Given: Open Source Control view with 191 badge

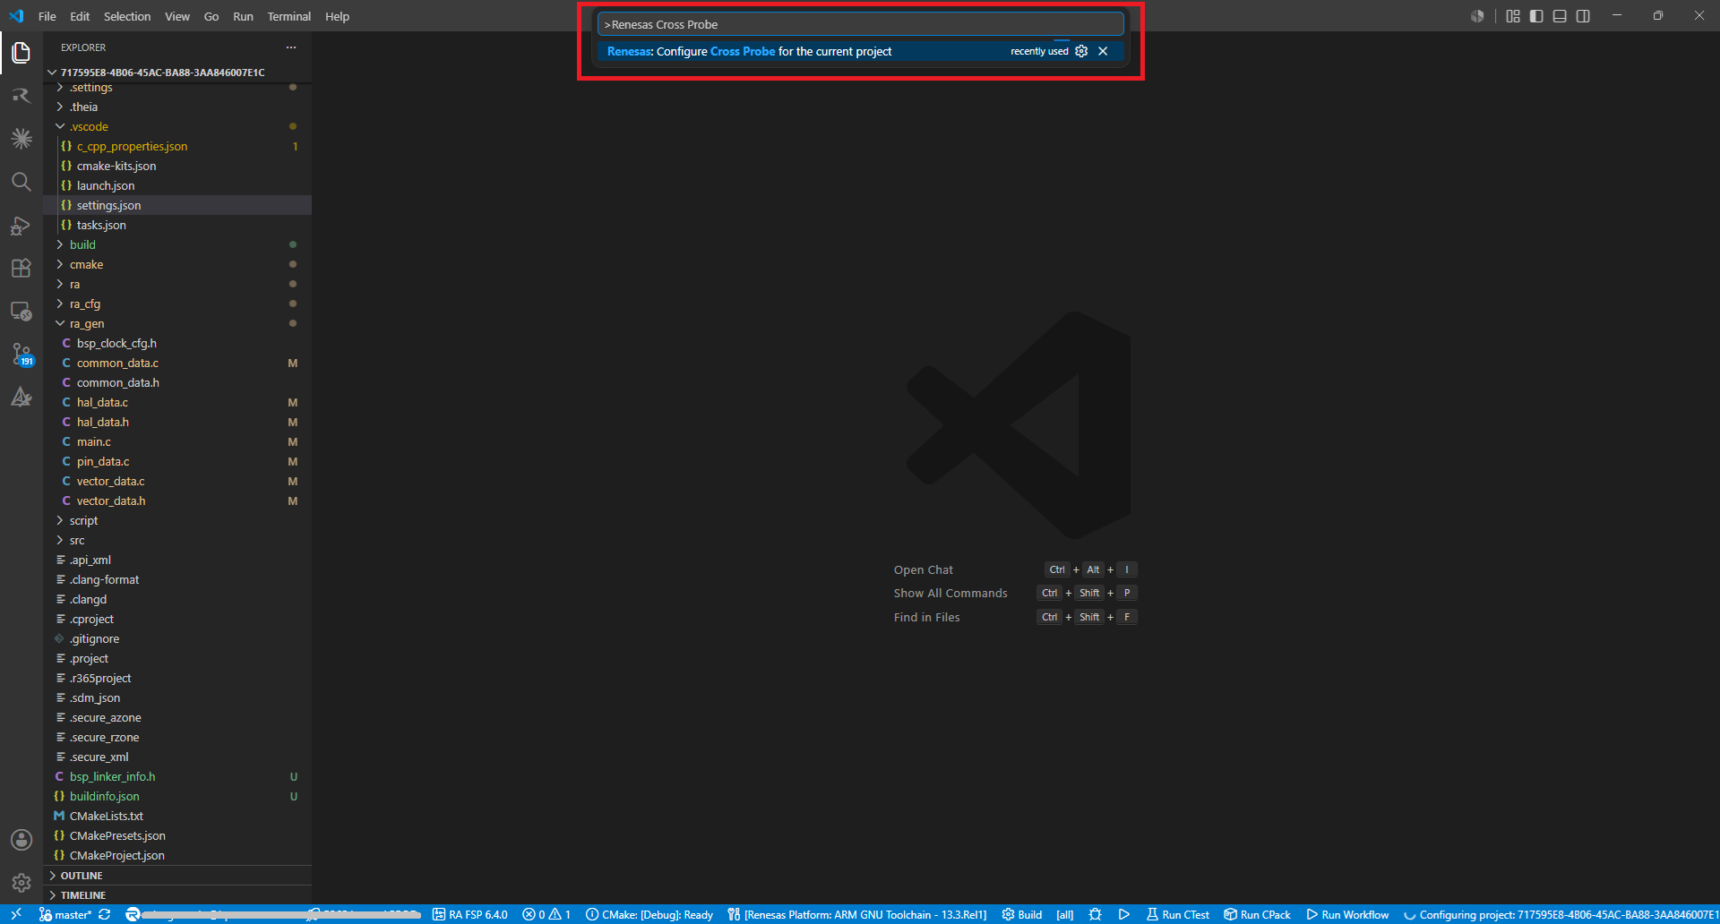Looking at the screenshot, I should pos(21,354).
